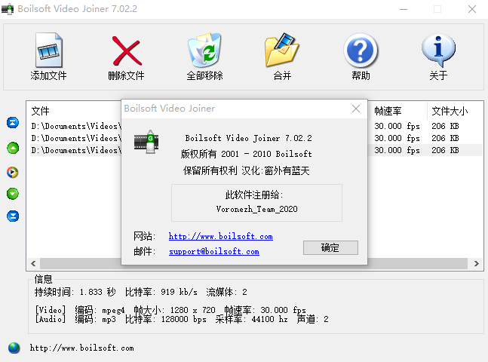Click the video joiner logo in dialog

[x=146, y=142]
